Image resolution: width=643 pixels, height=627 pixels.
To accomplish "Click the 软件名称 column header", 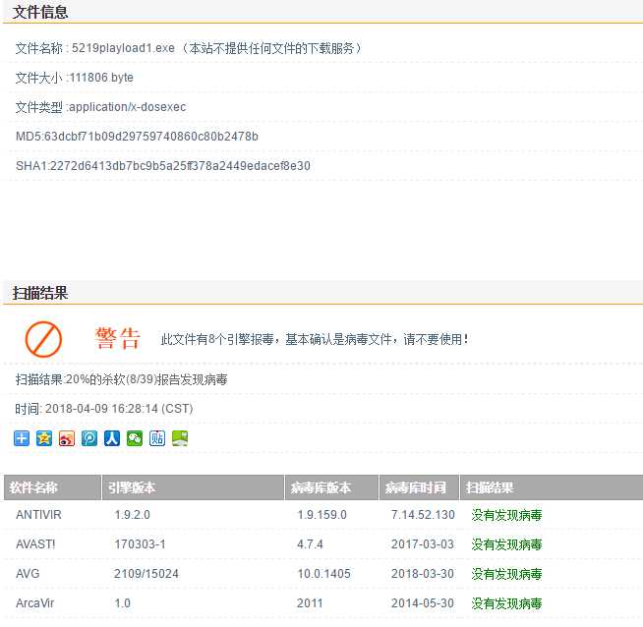I will (x=34, y=487).
